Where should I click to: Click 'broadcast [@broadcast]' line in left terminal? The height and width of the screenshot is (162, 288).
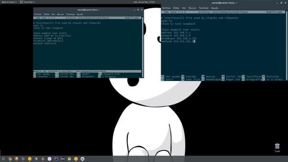(48, 41)
